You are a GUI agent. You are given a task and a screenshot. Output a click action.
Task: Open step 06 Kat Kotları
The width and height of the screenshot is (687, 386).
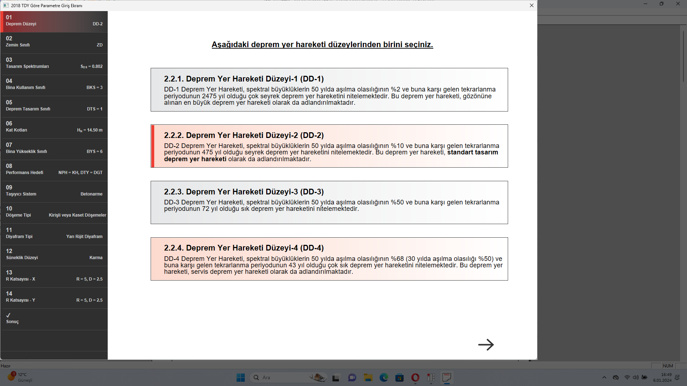coord(54,127)
